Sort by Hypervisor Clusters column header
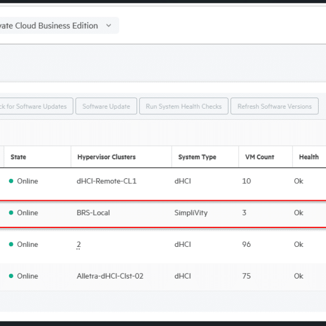 106,157
